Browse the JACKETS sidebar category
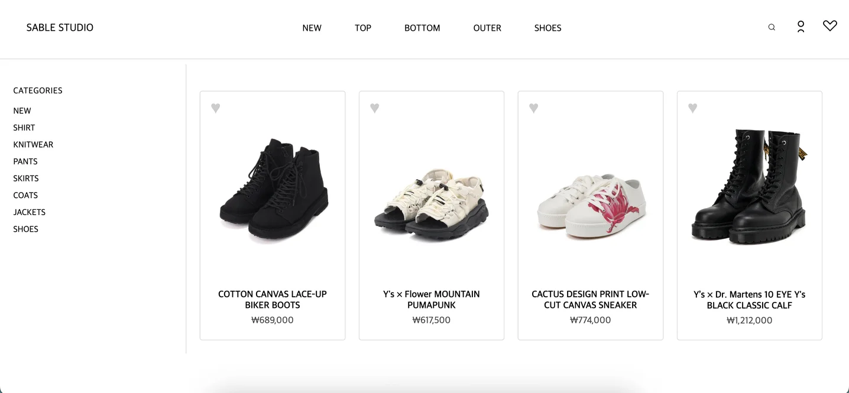 pos(30,212)
